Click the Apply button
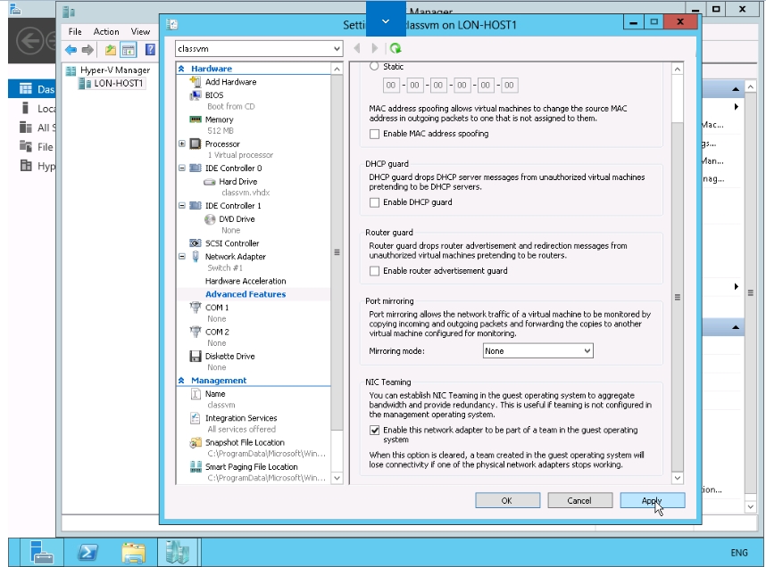Screen dimensions: 766x567 pyautogui.click(x=653, y=501)
